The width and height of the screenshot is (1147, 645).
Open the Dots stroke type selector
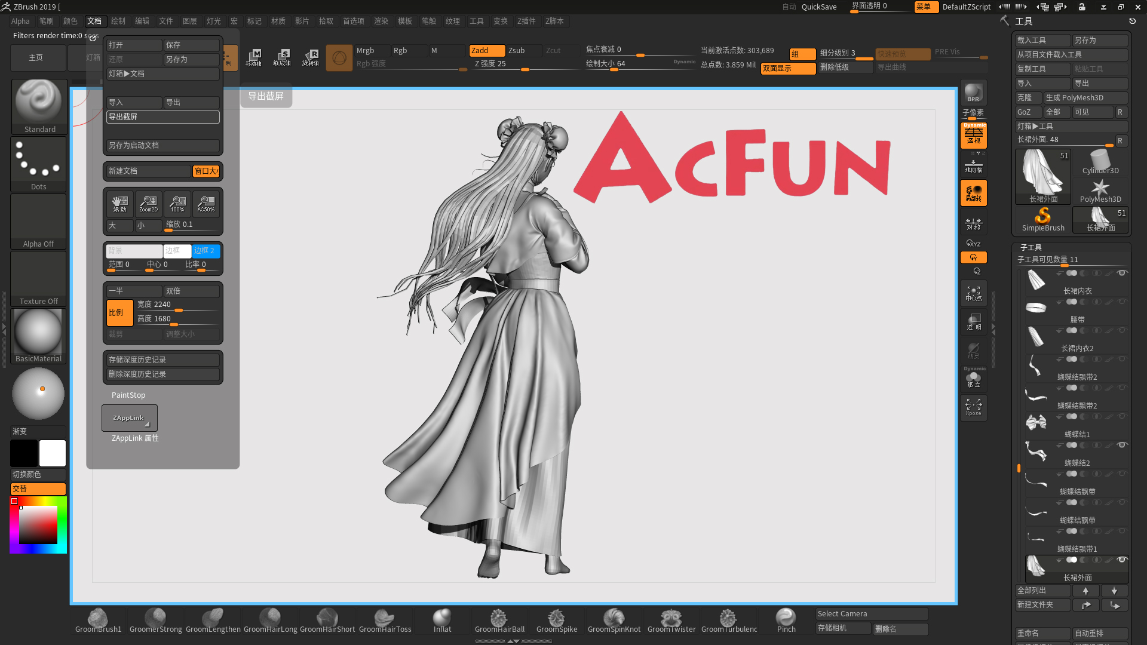[x=39, y=164]
